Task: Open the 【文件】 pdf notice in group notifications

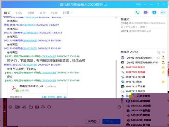Action: point(136,31)
